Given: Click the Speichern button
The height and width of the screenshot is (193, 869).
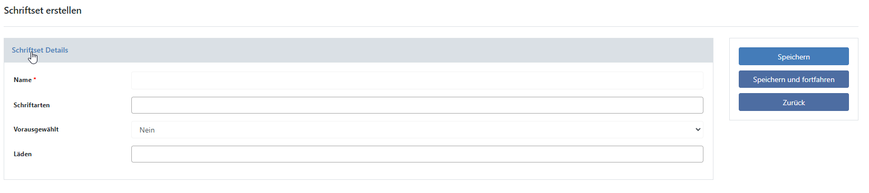Looking at the screenshot, I should click(x=794, y=56).
